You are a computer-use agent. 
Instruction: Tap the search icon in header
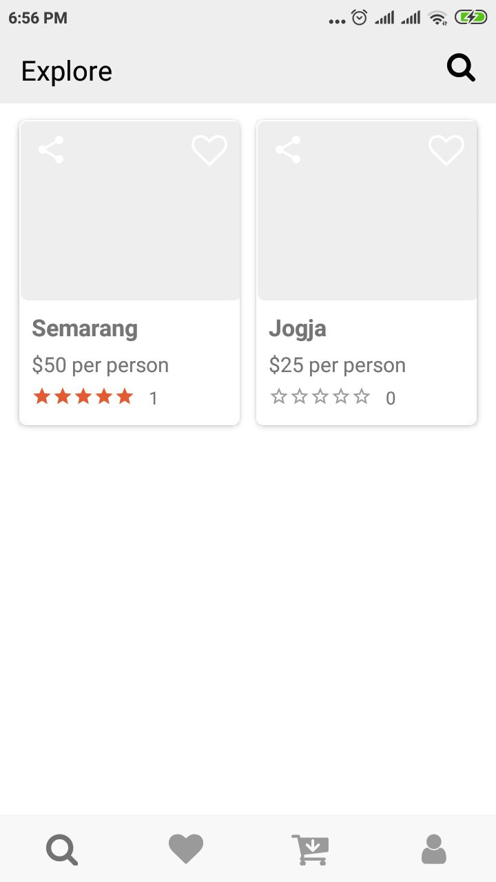point(461,68)
